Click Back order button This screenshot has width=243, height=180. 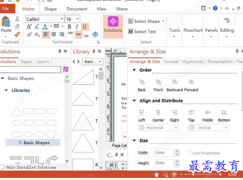[142, 85]
